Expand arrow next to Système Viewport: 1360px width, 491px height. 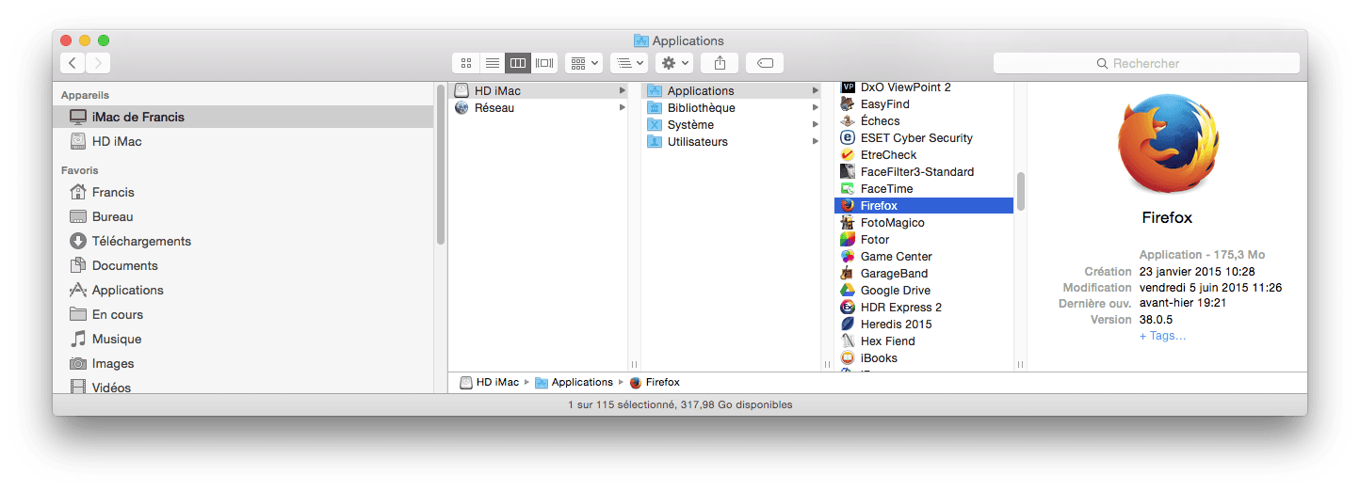[816, 124]
